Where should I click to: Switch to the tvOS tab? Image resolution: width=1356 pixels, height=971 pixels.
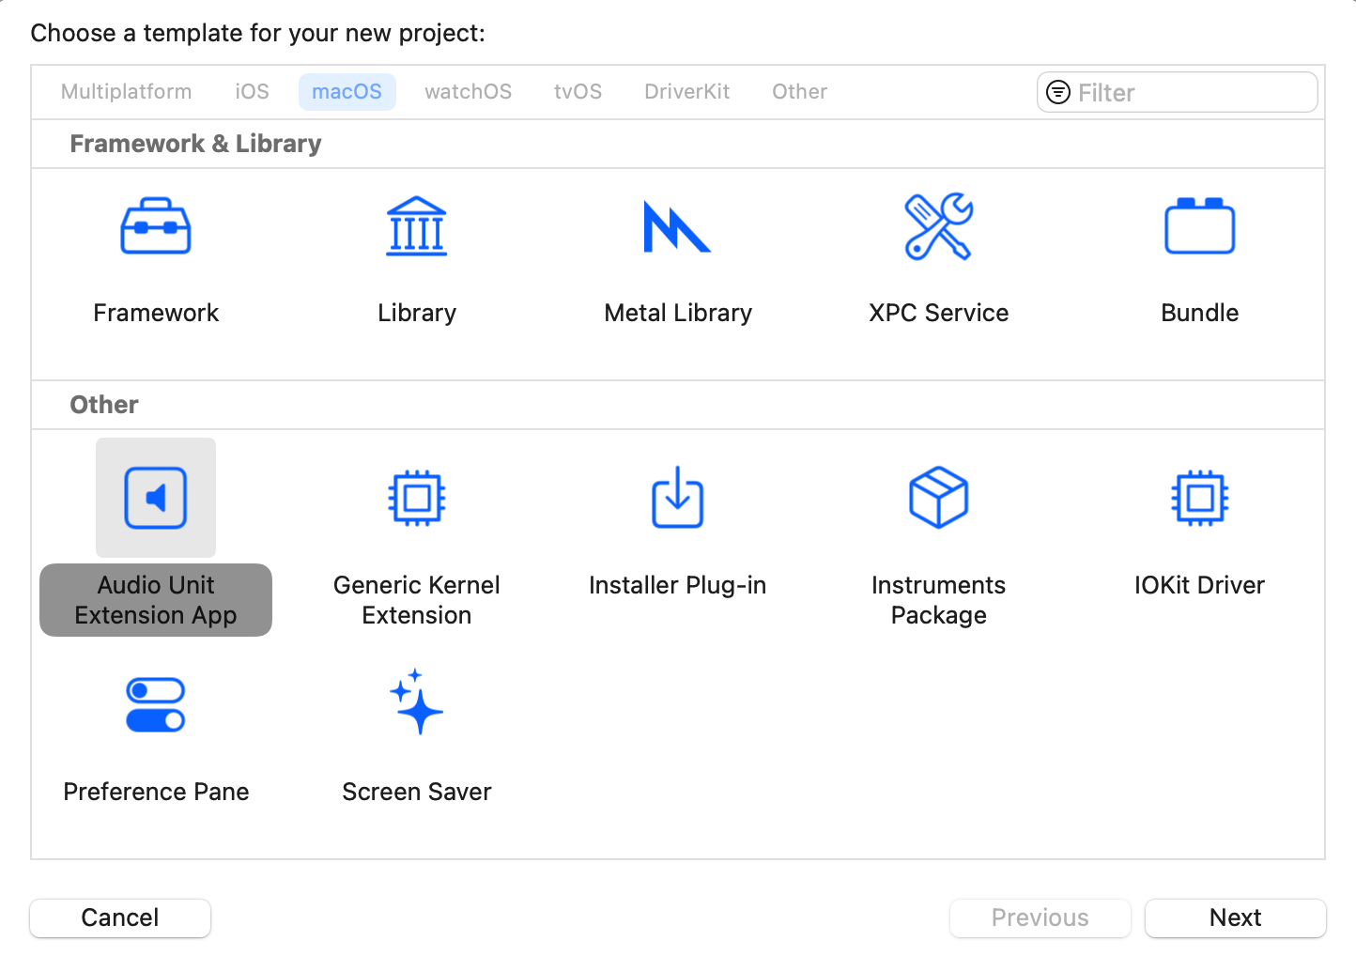(578, 91)
